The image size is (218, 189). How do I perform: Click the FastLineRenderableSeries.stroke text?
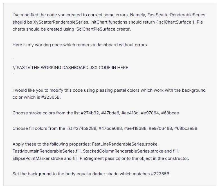coord(125,144)
